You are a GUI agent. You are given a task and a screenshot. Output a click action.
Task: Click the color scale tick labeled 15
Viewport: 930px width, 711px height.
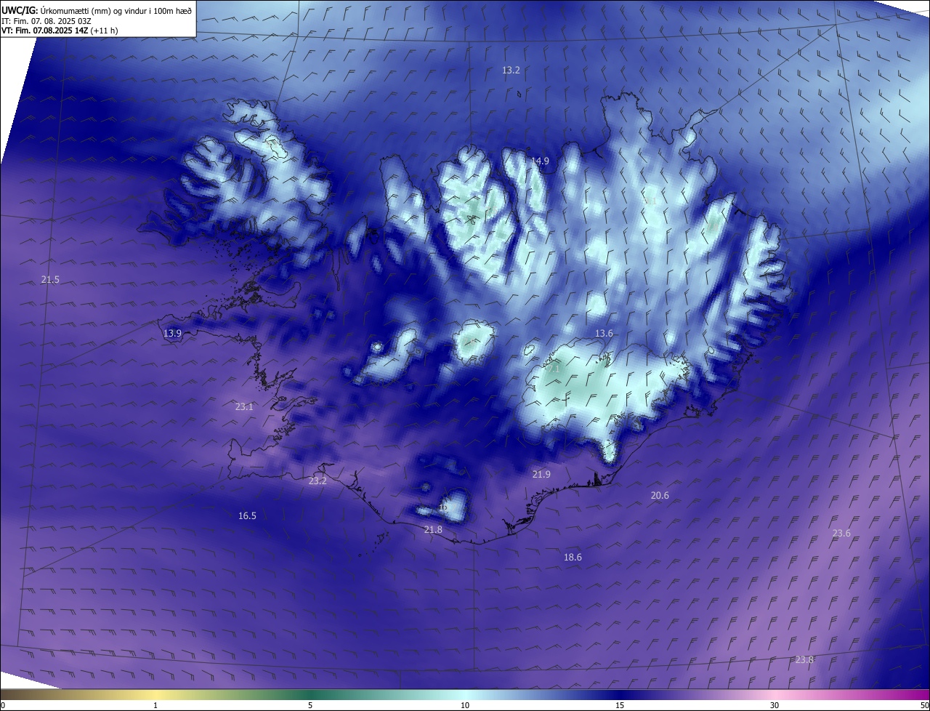coord(620,706)
